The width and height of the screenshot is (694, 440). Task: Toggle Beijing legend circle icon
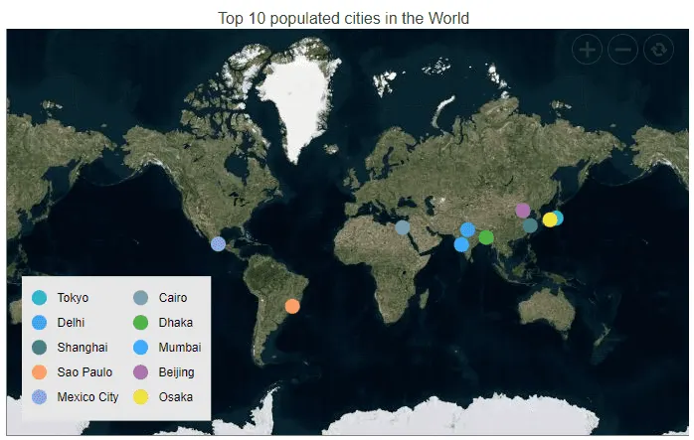(141, 371)
